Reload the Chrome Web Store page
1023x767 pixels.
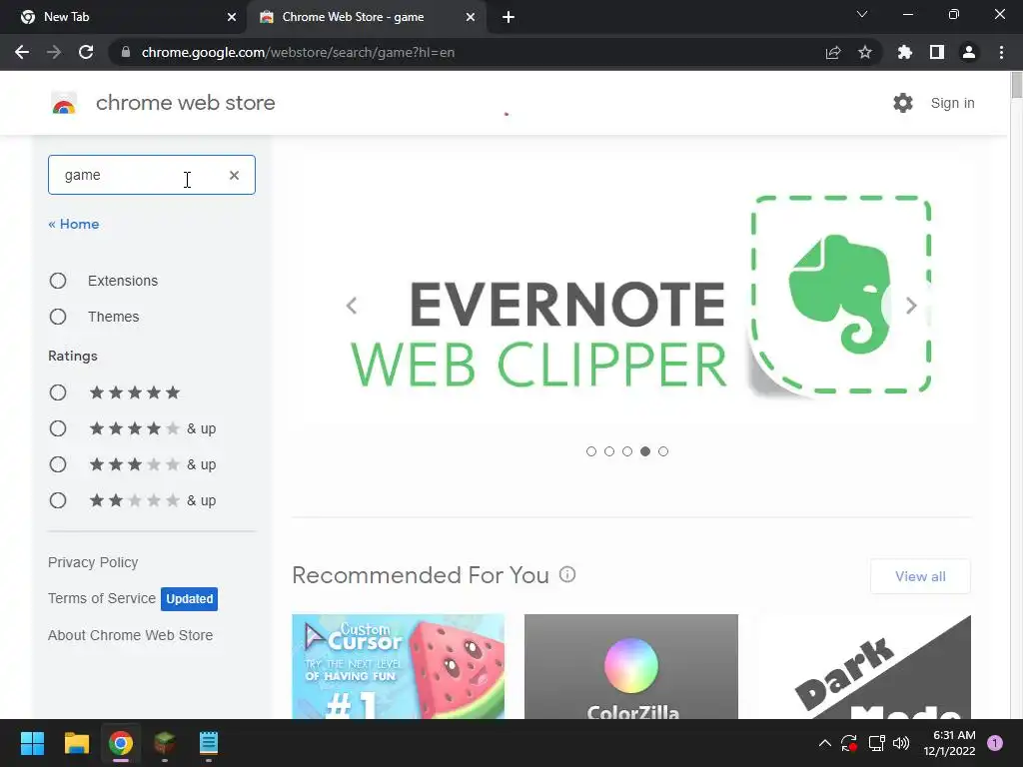tap(86, 52)
